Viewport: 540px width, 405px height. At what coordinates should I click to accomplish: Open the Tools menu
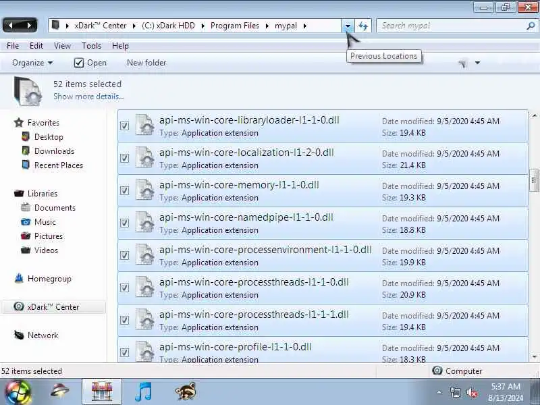click(91, 45)
